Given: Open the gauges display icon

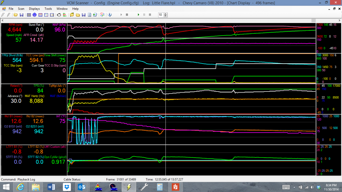Looking at the screenshot, I should [35, 15].
